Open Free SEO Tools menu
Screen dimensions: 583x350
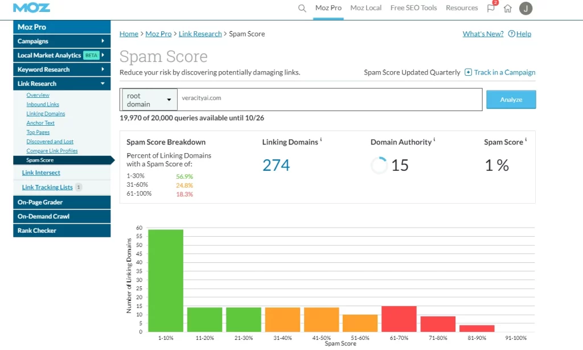pyautogui.click(x=413, y=8)
